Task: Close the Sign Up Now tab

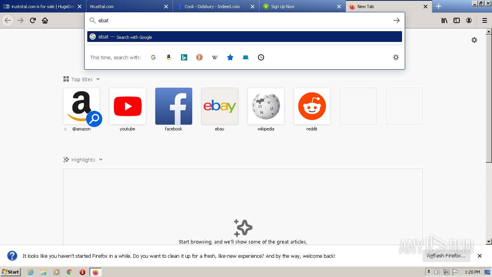Action: coord(339,7)
